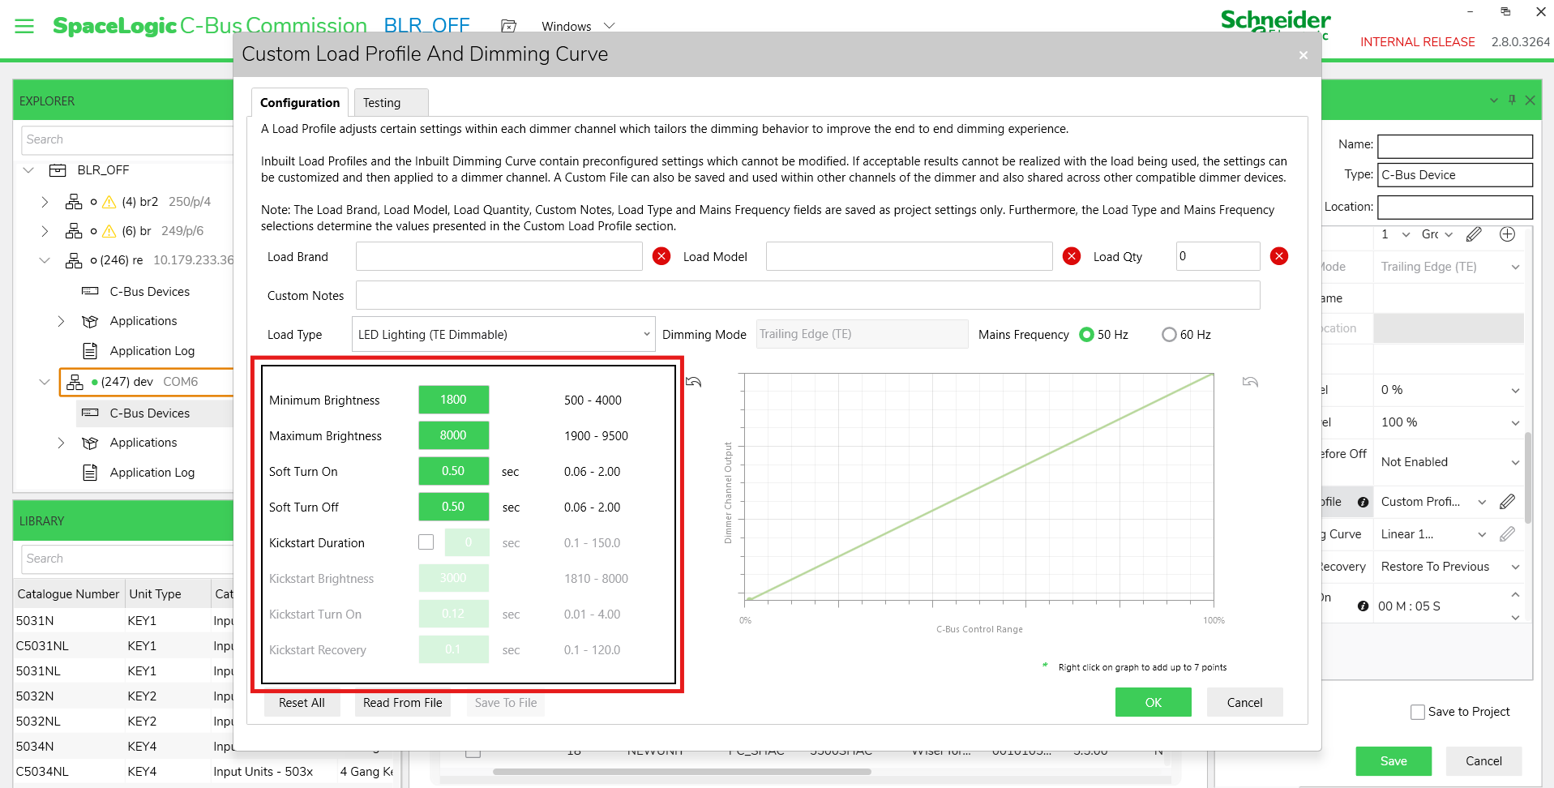Select 60 Hz mains frequency
The width and height of the screenshot is (1554, 788).
(x=1169, y=335)
